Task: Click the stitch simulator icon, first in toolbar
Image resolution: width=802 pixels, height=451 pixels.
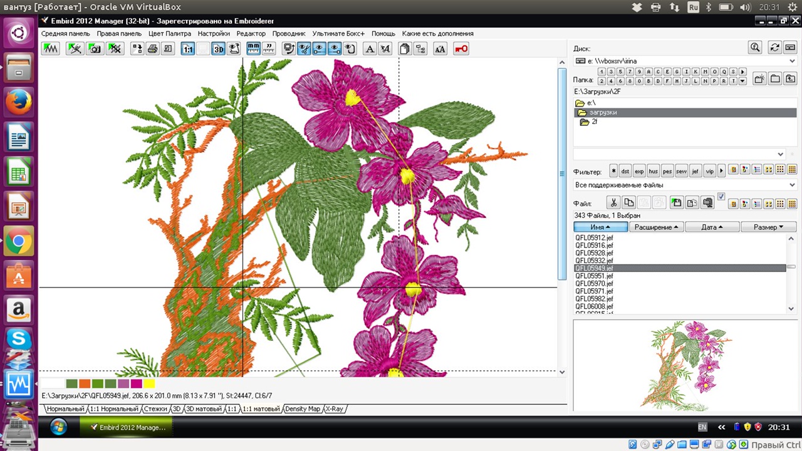Action: (50, 48)
